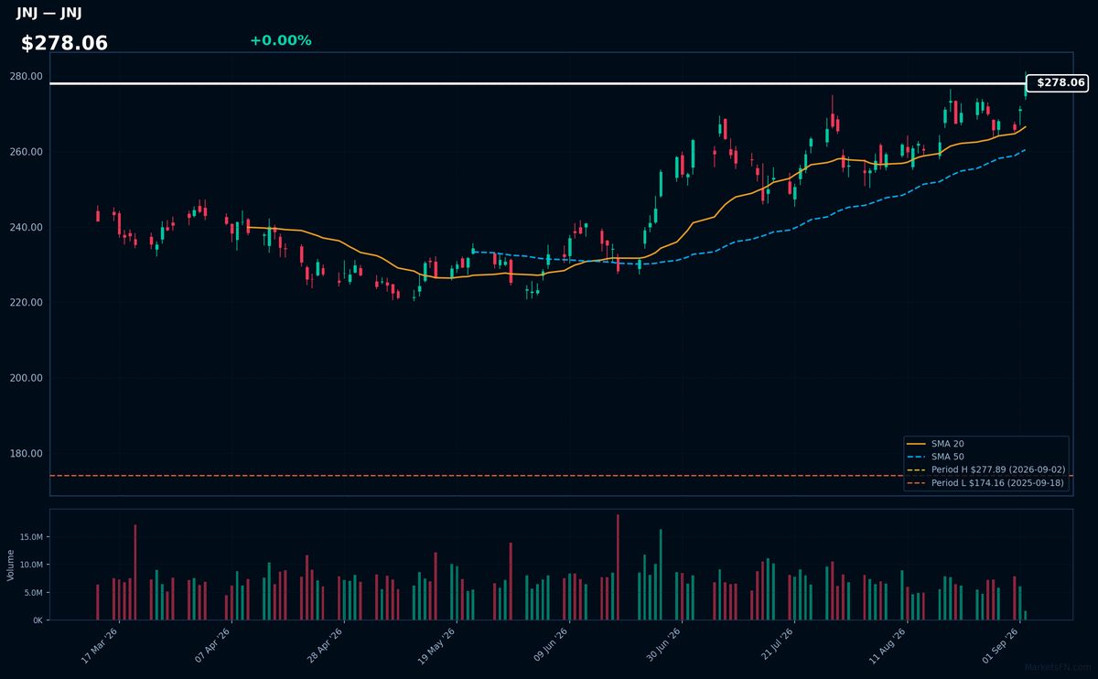This screenshot has width=1098, height=679.
Task: Click the tallest red volume bar in late June
Action: [618, 567]
